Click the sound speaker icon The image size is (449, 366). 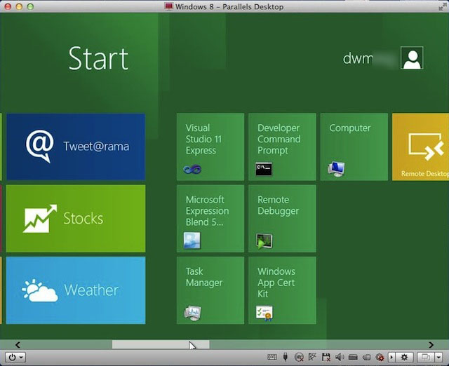coord(340,357)
